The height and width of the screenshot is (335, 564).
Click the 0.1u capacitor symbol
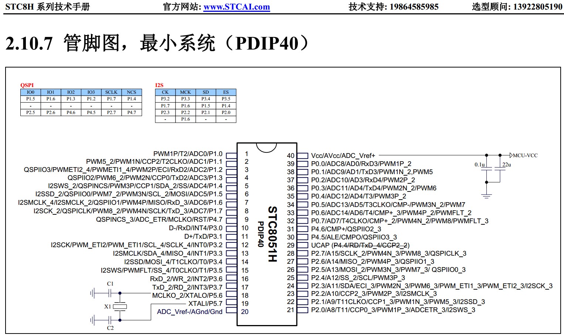tap(487, 169)
